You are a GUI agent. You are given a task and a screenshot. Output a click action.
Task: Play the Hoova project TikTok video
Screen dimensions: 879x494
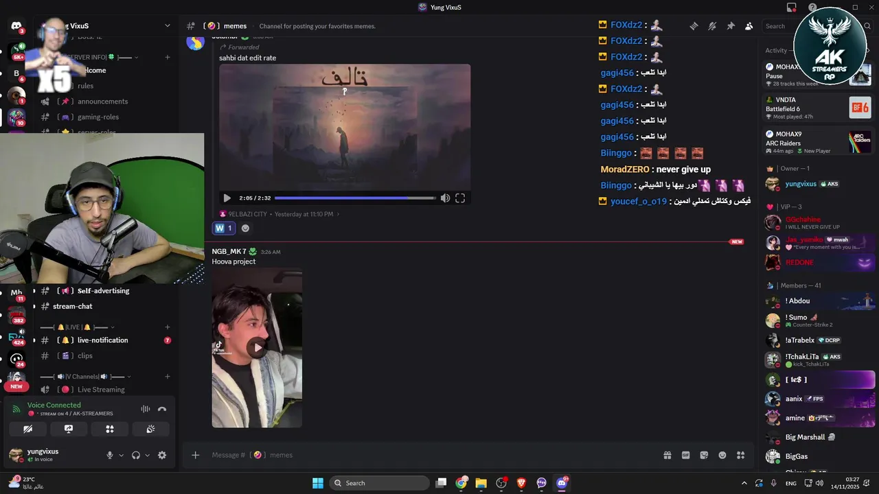257,348
